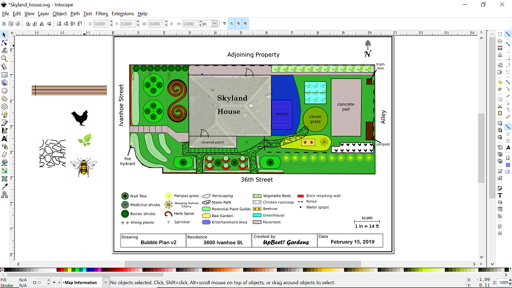Select the Text tool
This screenshot has height=288, width=512.
[4, 139]
